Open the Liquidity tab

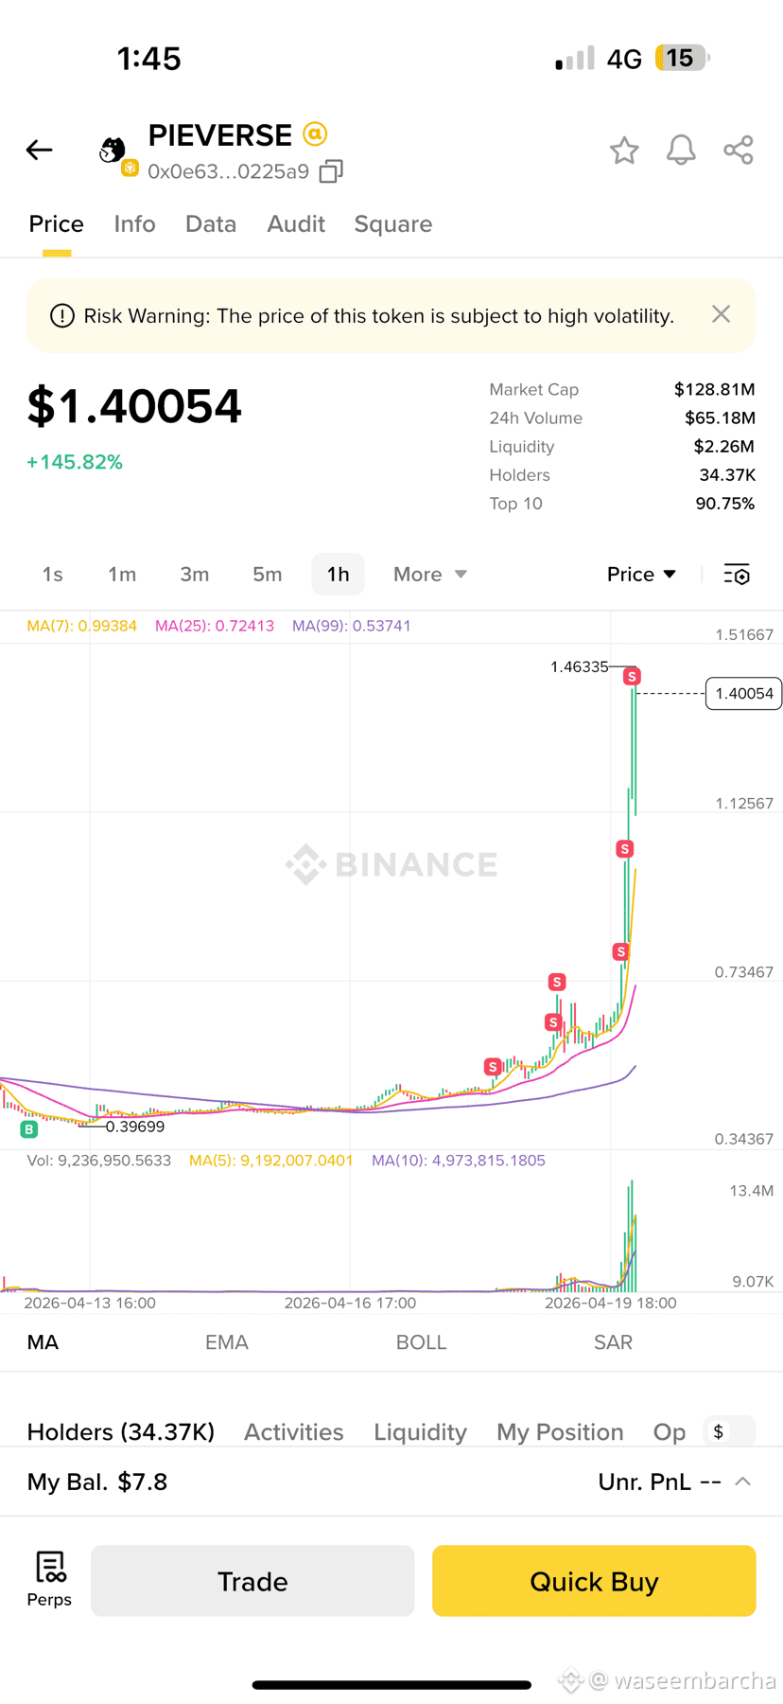pyautogui.click(x=421, y=1431)
